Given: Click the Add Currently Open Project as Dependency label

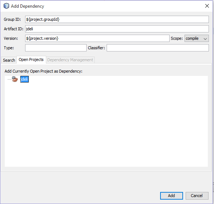Looking at the screenshot, I should 43,71.
